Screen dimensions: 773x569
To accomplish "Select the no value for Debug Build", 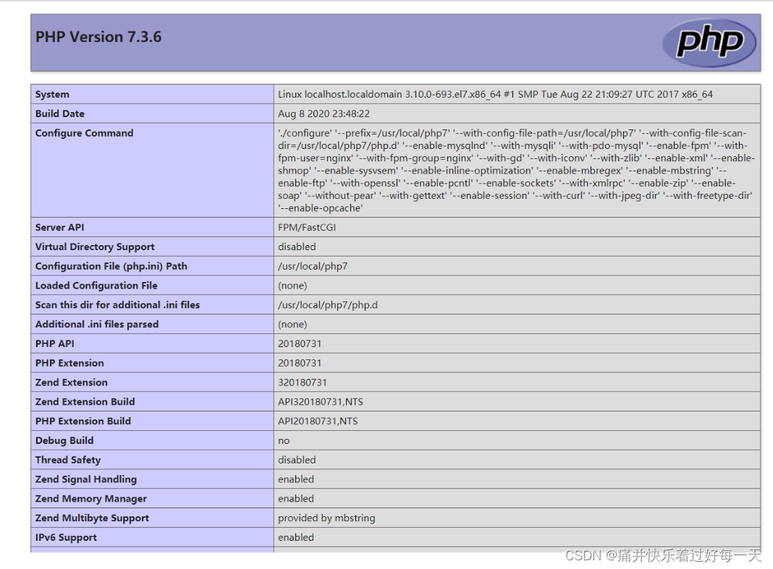I will [x=284, y=441].
